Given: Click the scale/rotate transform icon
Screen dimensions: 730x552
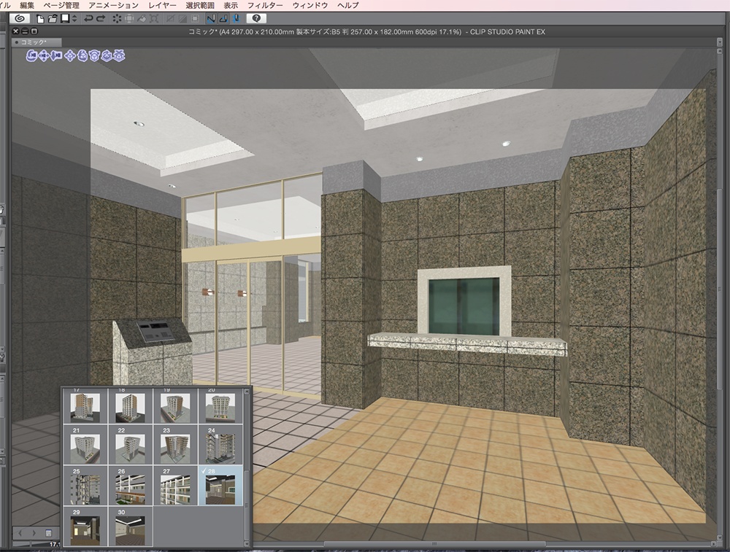Looking at the screenshot, I should [154, 19].
